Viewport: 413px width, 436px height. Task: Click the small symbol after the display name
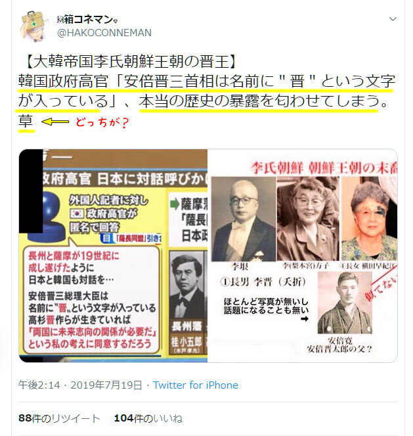pos(116,20)
